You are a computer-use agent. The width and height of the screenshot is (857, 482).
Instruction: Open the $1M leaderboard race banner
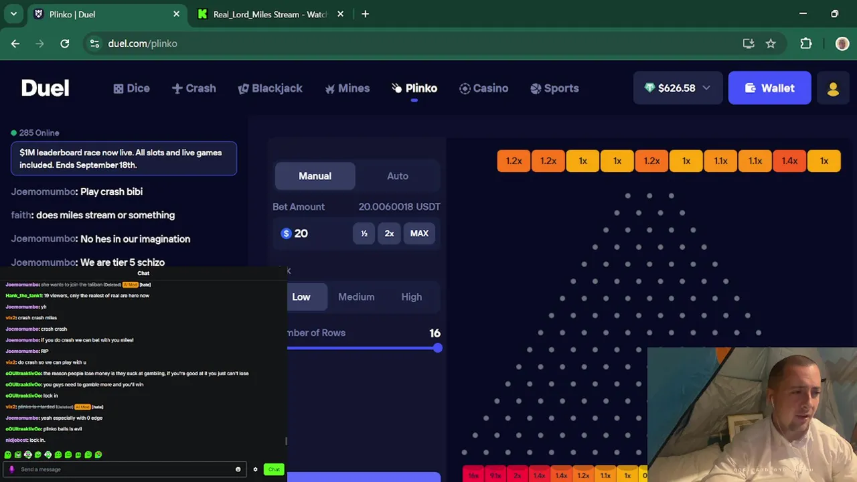124,159
